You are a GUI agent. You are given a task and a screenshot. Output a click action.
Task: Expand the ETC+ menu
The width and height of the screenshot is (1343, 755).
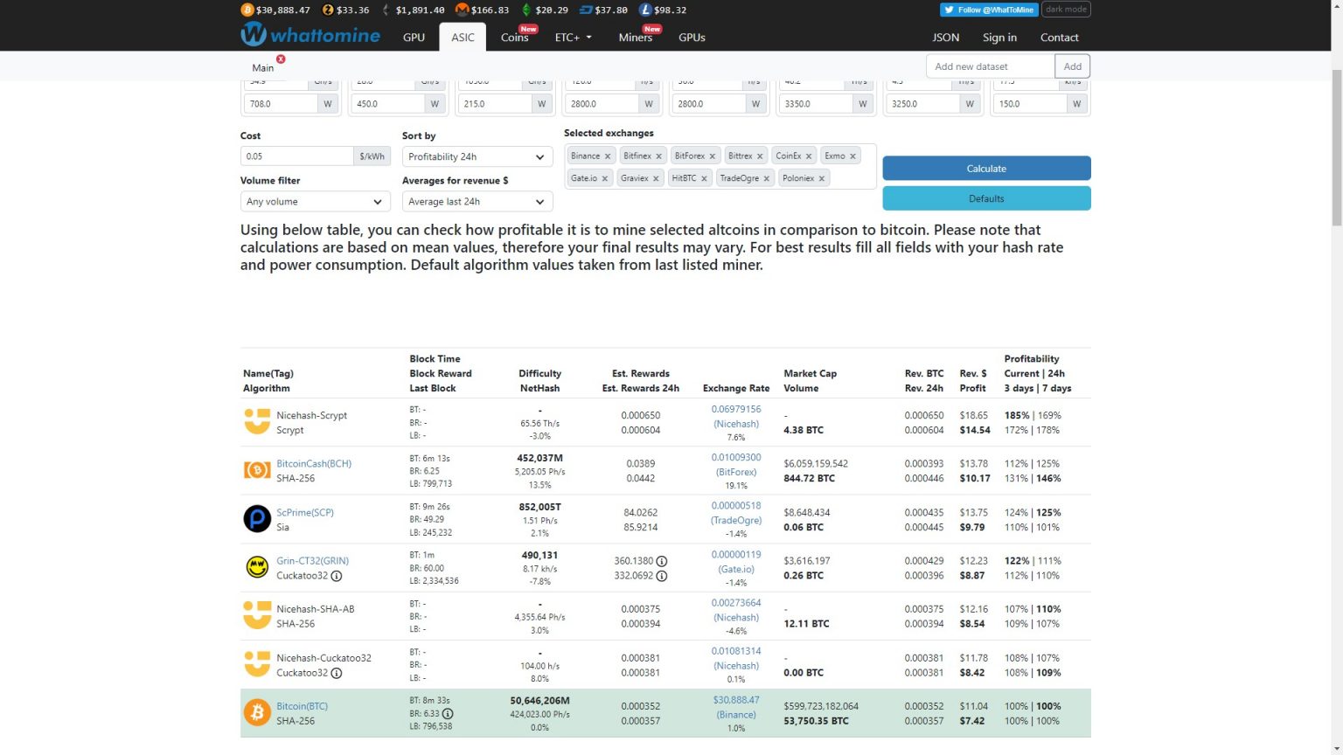click(x=574, y=38)
